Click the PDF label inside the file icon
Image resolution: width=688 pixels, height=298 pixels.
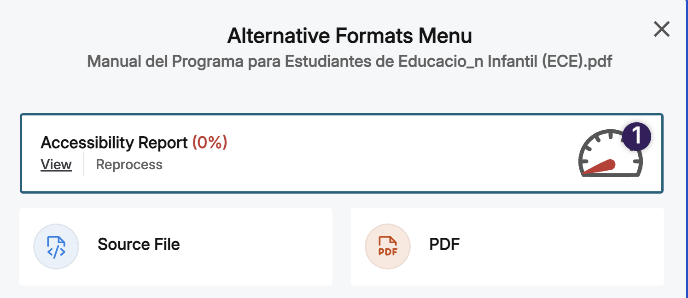pyautogui.click(x=388, y=251)
